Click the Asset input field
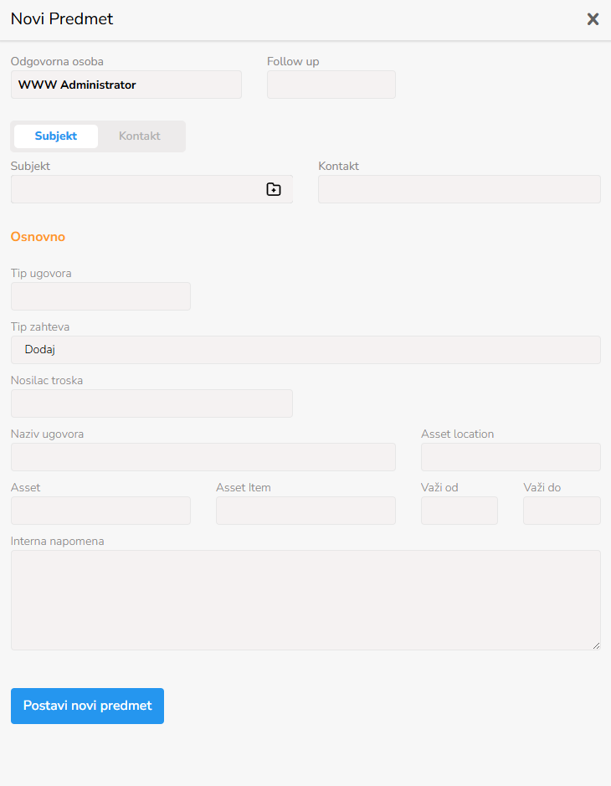The height and width of the screenshot is (786, 611). [100, 511]
